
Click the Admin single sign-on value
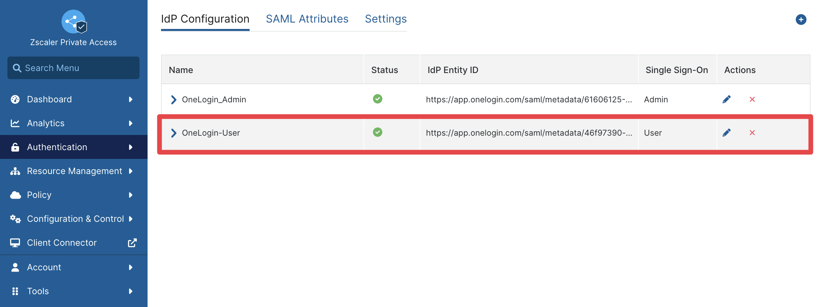(x=656, y=100)
